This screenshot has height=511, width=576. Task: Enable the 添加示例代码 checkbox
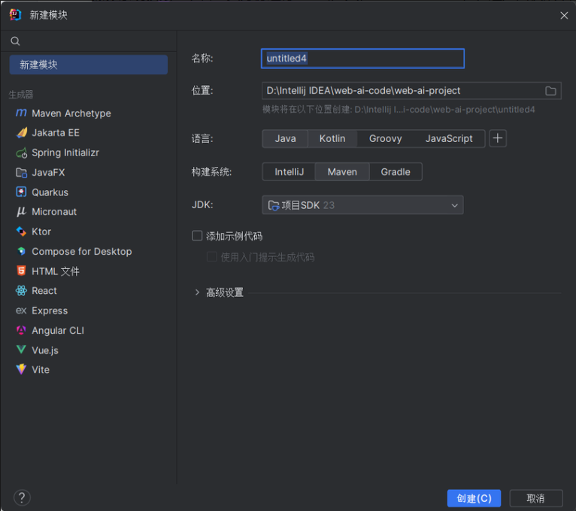[197, 236]
